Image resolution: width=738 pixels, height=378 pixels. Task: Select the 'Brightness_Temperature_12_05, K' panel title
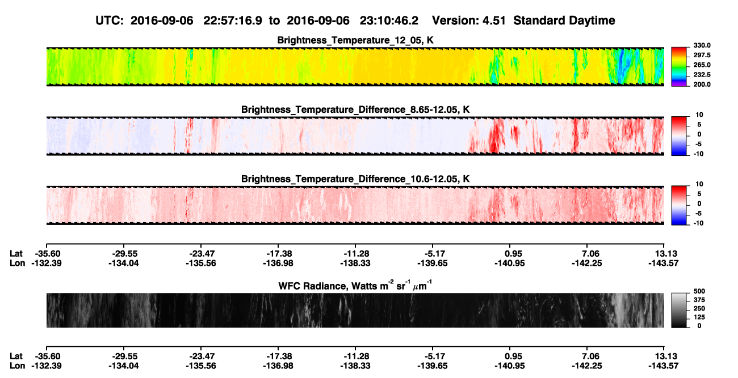(x=355, y=40)
